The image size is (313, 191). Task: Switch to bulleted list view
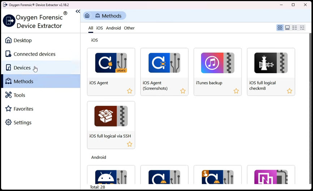click(295, 28)
